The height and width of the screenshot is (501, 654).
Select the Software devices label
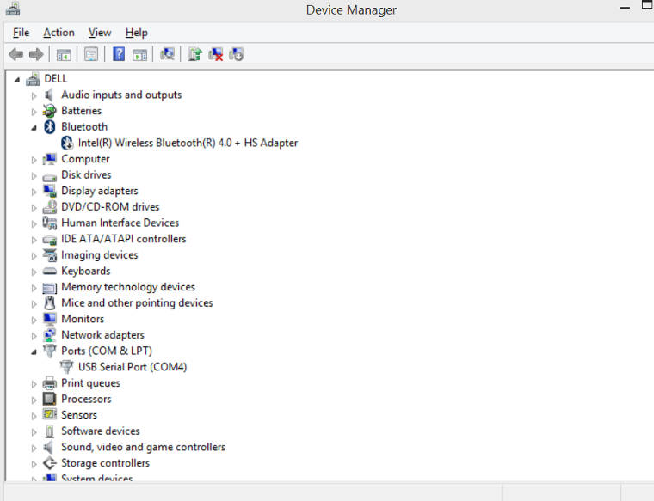point(100,431)
